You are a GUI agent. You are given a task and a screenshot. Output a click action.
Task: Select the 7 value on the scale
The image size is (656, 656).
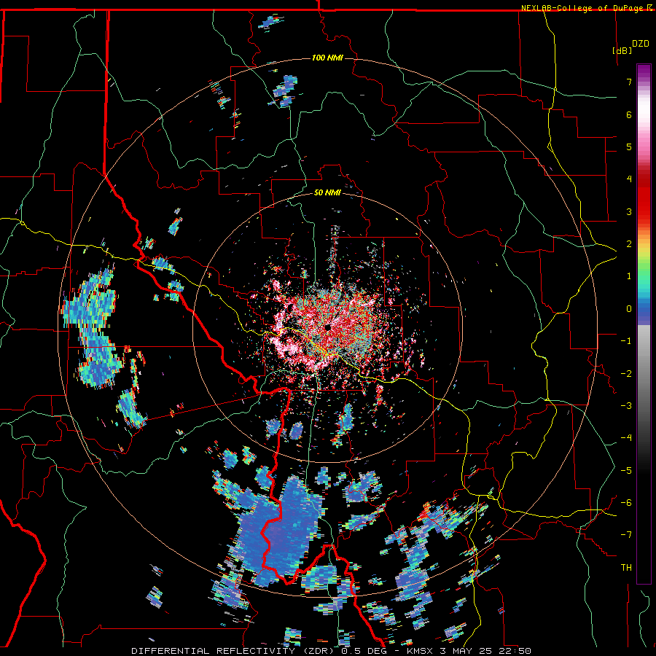pos(629,82)
